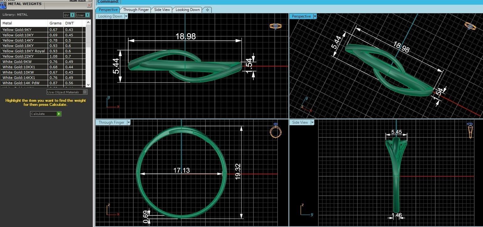Click the 1.08 grams value for 22KY
This screenshot has width=483, height=227.
pyautogui.click(x=53, y=56)
